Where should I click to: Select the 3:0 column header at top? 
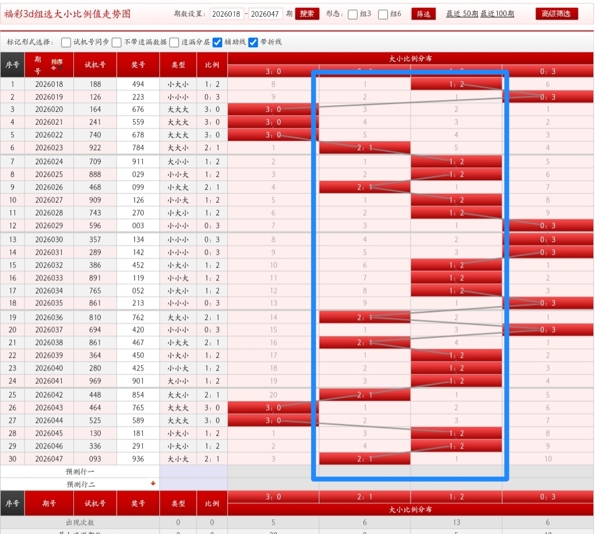[273, 71]
